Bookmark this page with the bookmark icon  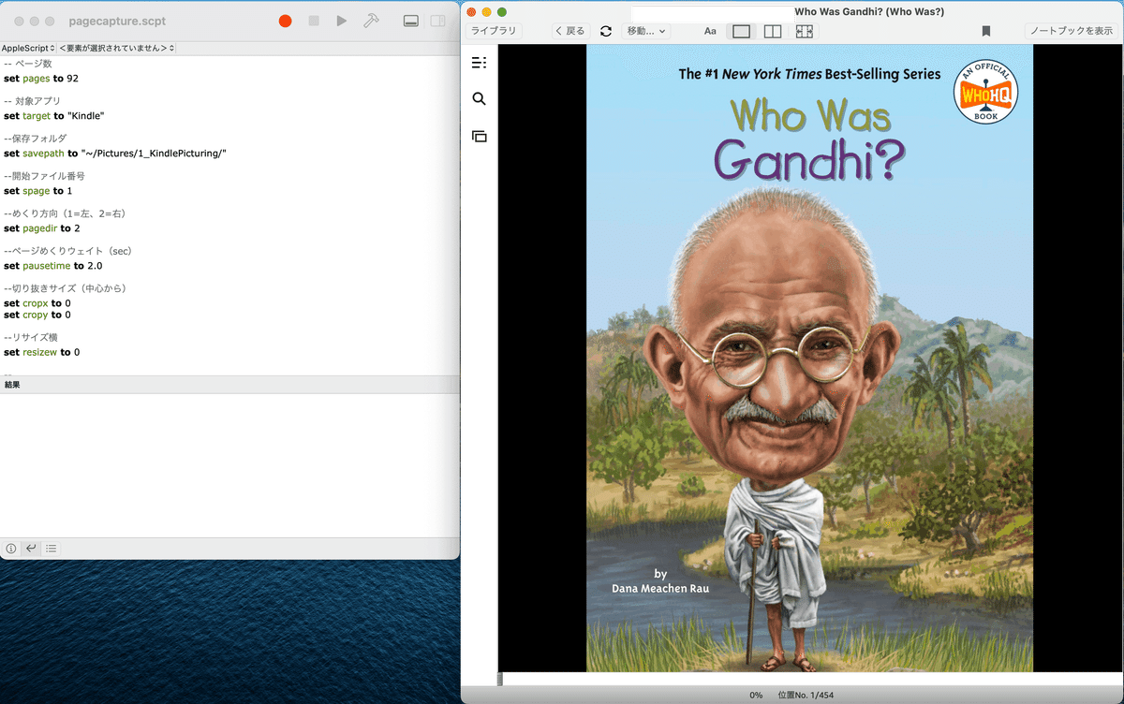(986, 31)
